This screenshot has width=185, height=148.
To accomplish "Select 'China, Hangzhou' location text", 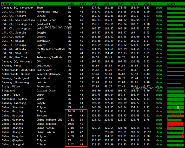I will (x=13, y=137).
